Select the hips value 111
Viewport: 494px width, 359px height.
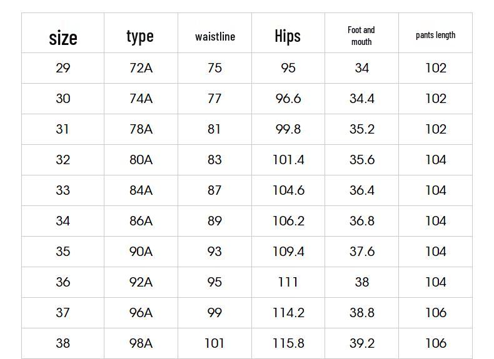pyautogui.click(x=288, y=282)
